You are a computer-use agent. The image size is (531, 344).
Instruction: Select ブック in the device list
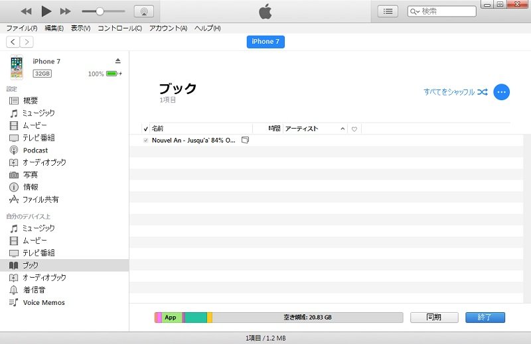[x=64, y=265]
